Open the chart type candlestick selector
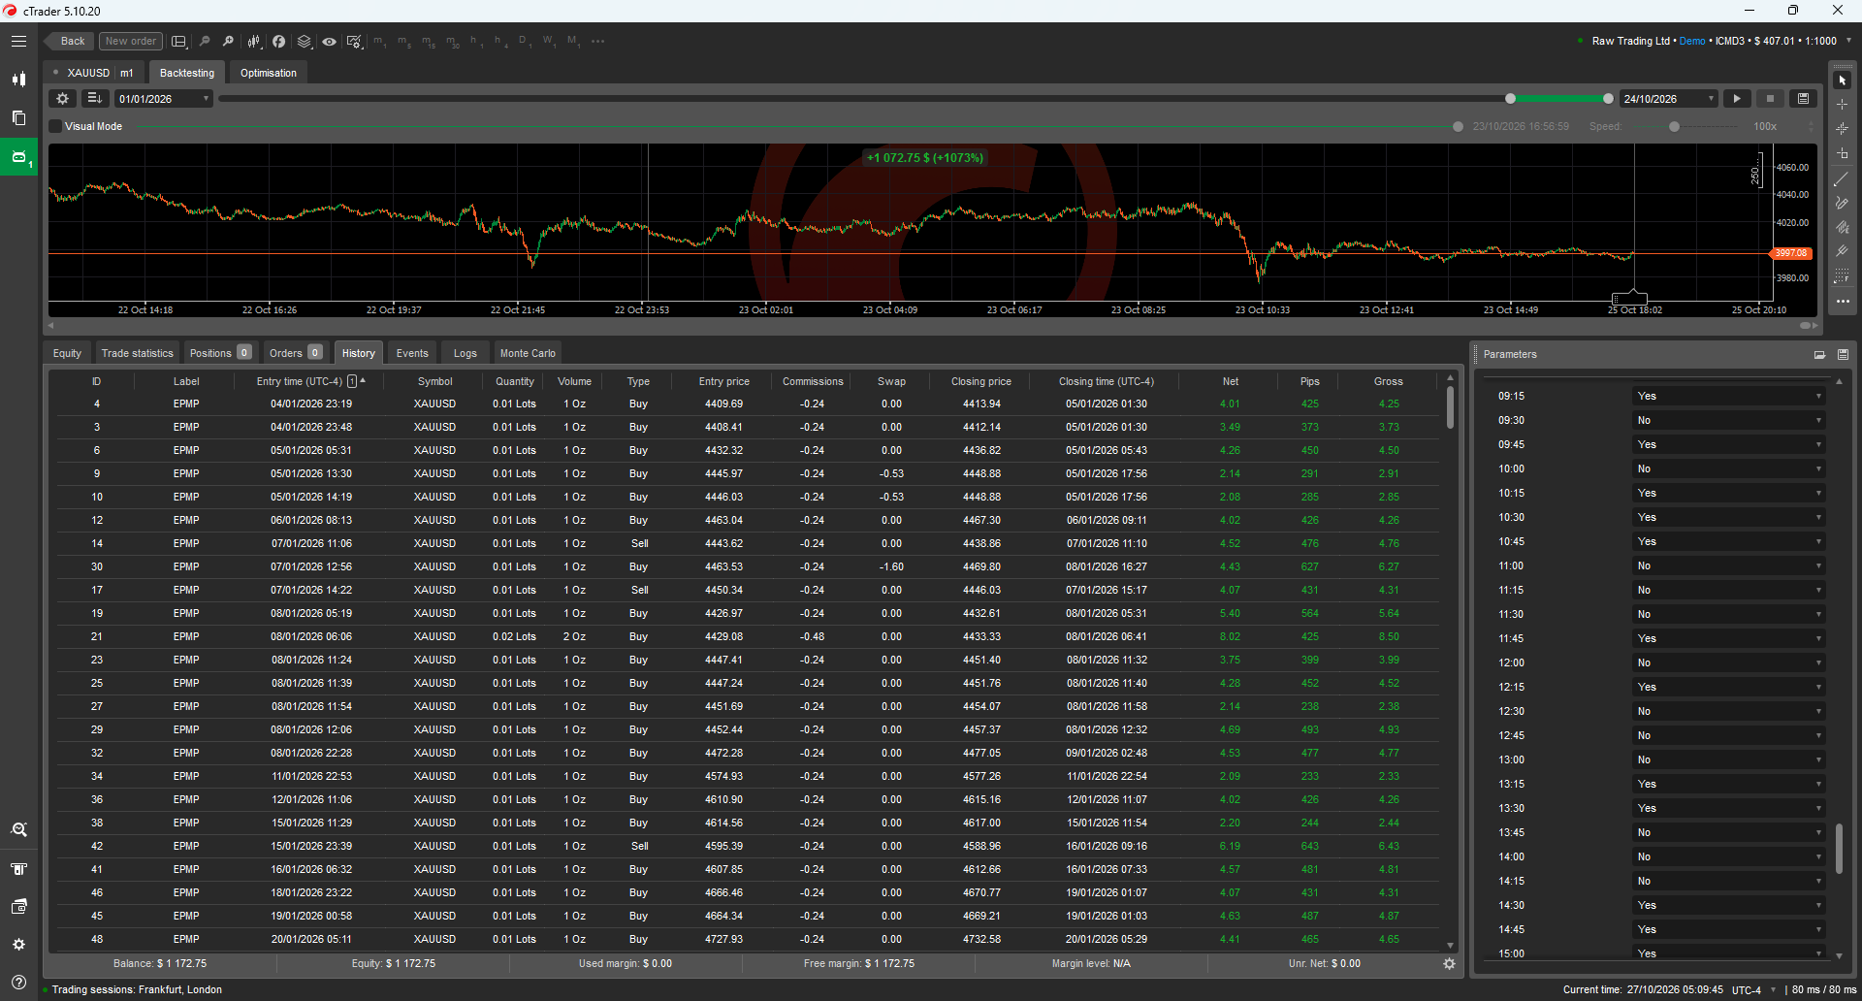The height and width of the screenshot is (1001, 1862). [254, 42]
